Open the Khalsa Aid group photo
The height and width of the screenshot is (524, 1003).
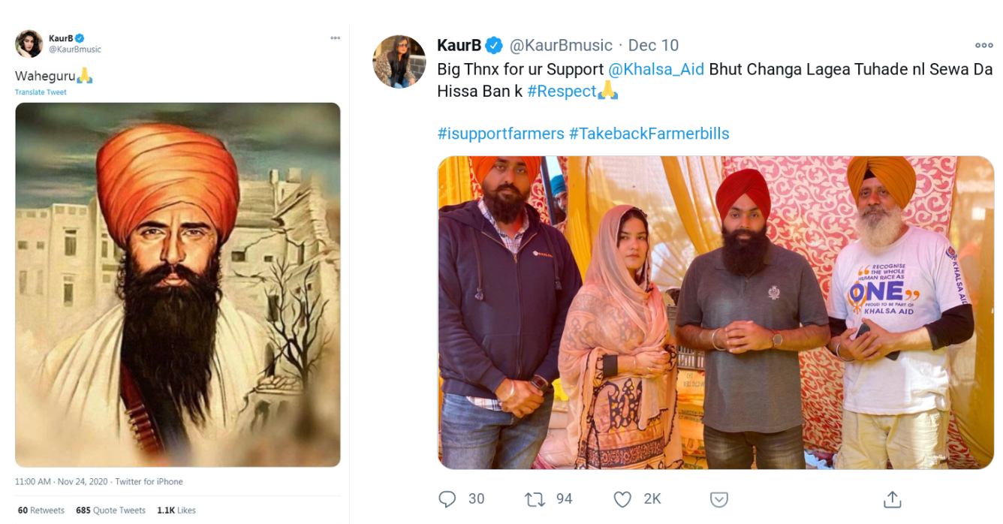pyautogui.click(x=715, y=312)
